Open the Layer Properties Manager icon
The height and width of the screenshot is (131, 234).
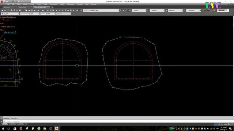[81, 11]
